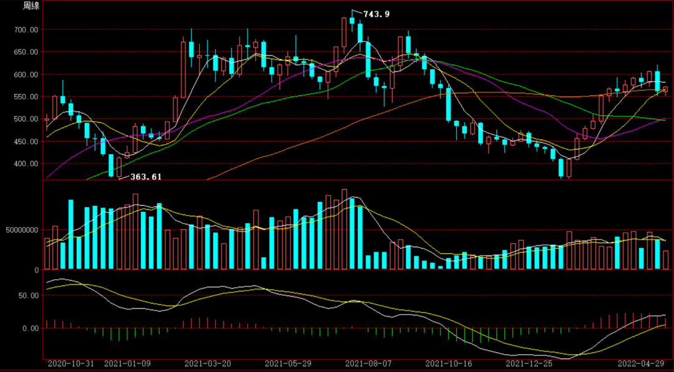Click the 50.00 label on indicator panel
674x372 pixels.
point(29,295)
